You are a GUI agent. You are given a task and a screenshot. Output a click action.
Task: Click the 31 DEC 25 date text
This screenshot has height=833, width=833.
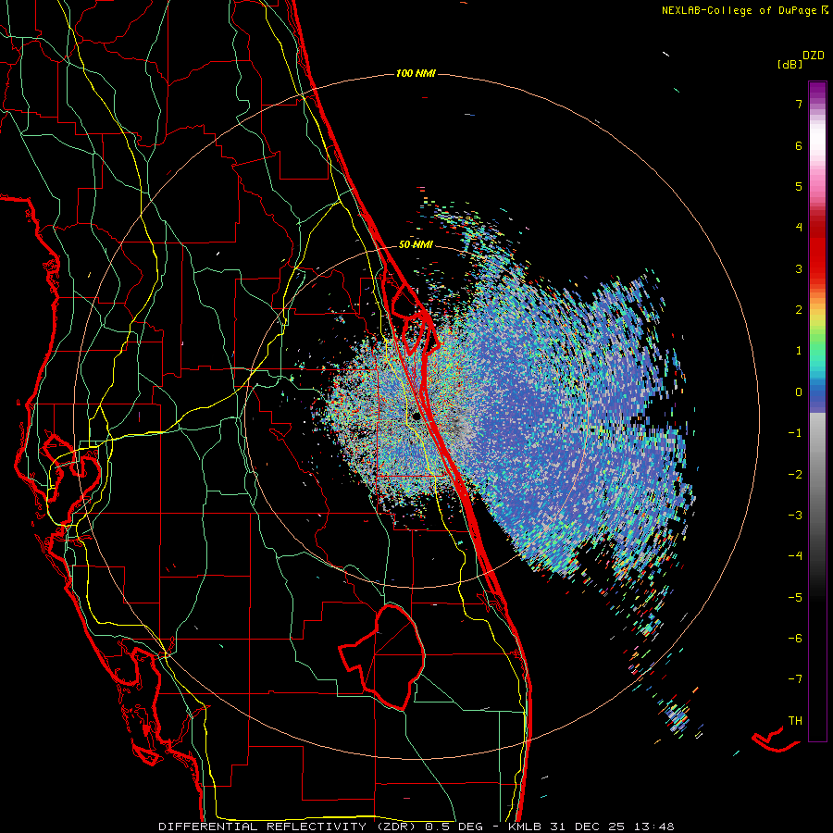click(586, 827)
